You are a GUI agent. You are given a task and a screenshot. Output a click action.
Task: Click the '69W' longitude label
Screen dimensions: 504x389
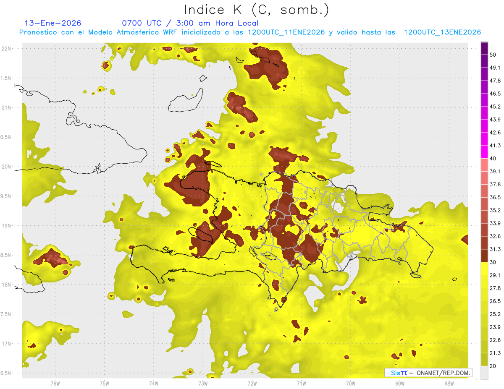[x=400, y=384]
